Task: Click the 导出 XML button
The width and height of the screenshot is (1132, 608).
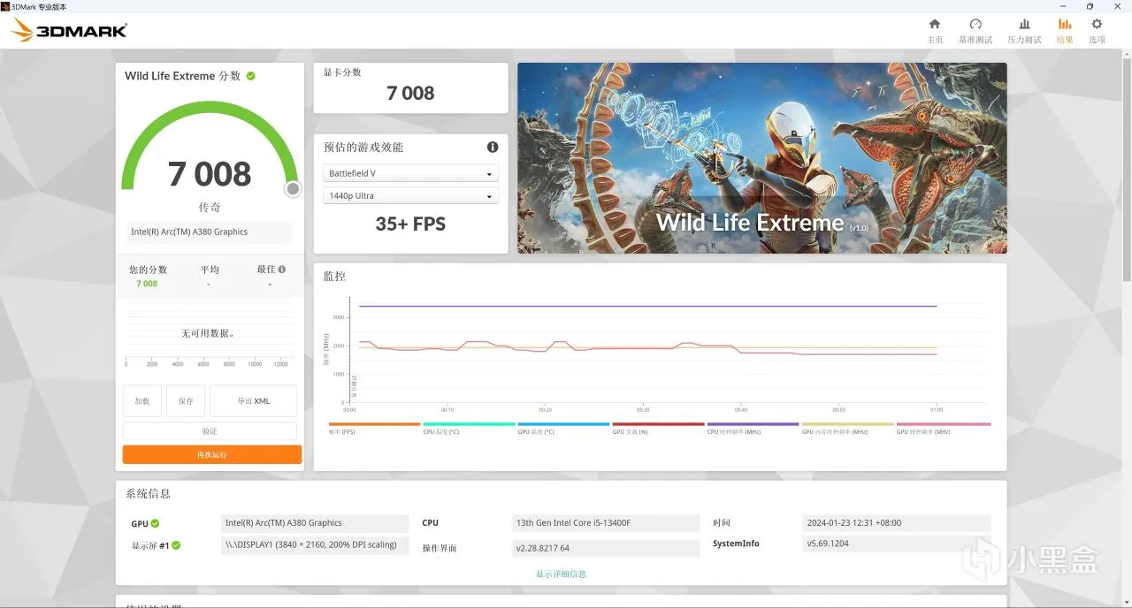Action: [254, 401]
